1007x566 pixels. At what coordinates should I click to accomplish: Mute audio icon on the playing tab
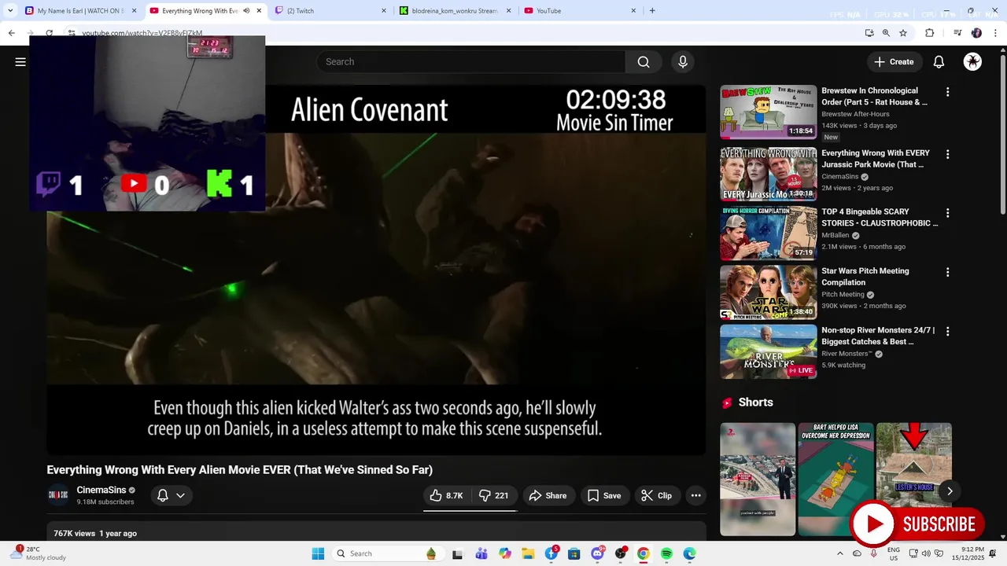246,11
